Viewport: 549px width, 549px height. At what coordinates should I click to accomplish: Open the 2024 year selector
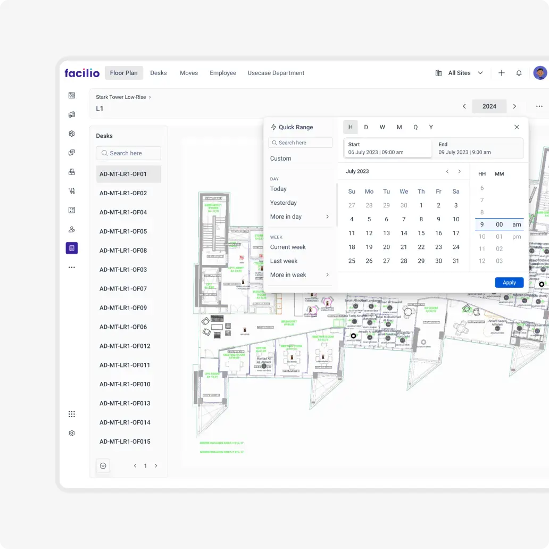point(489,106)
